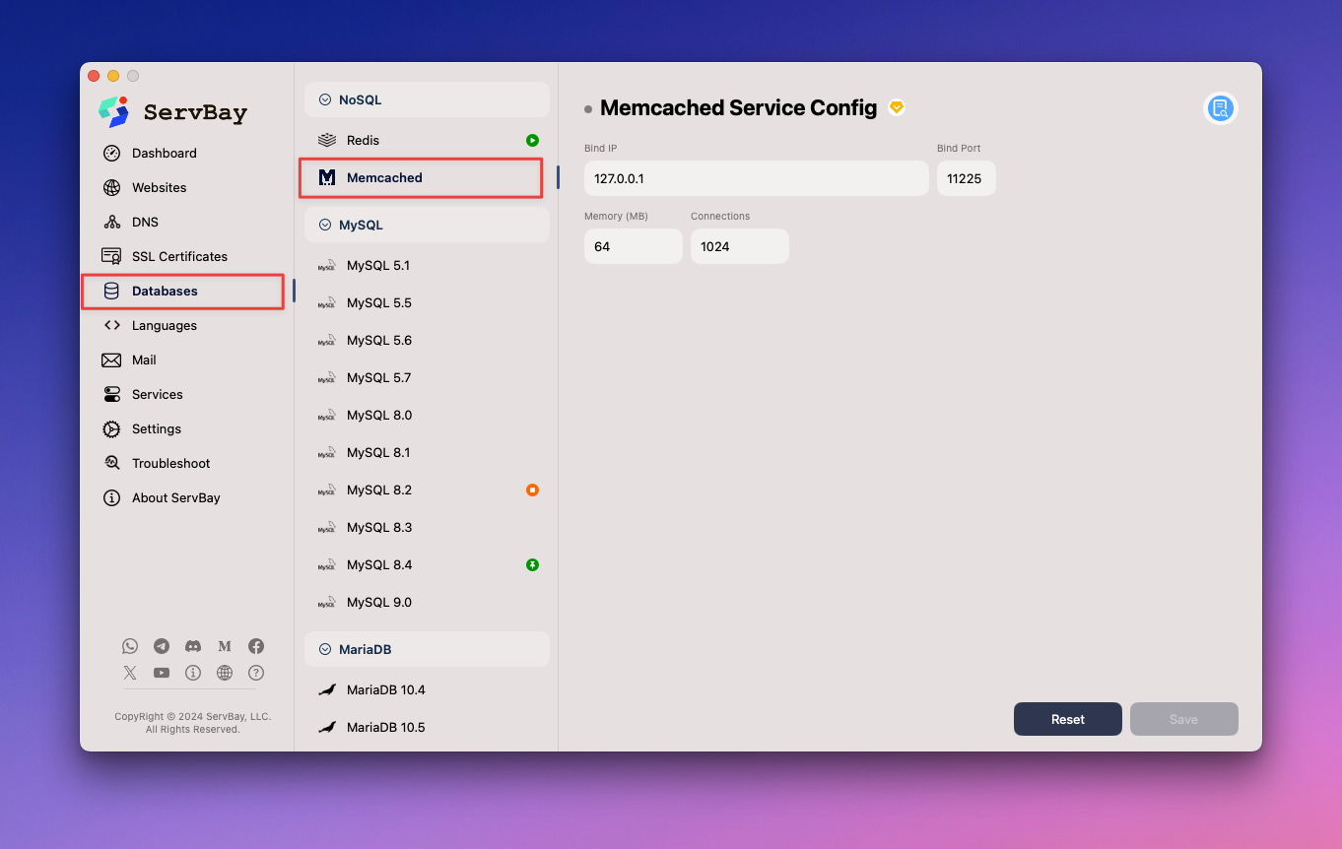Open the YouTube link icon

tap(162, 673)
